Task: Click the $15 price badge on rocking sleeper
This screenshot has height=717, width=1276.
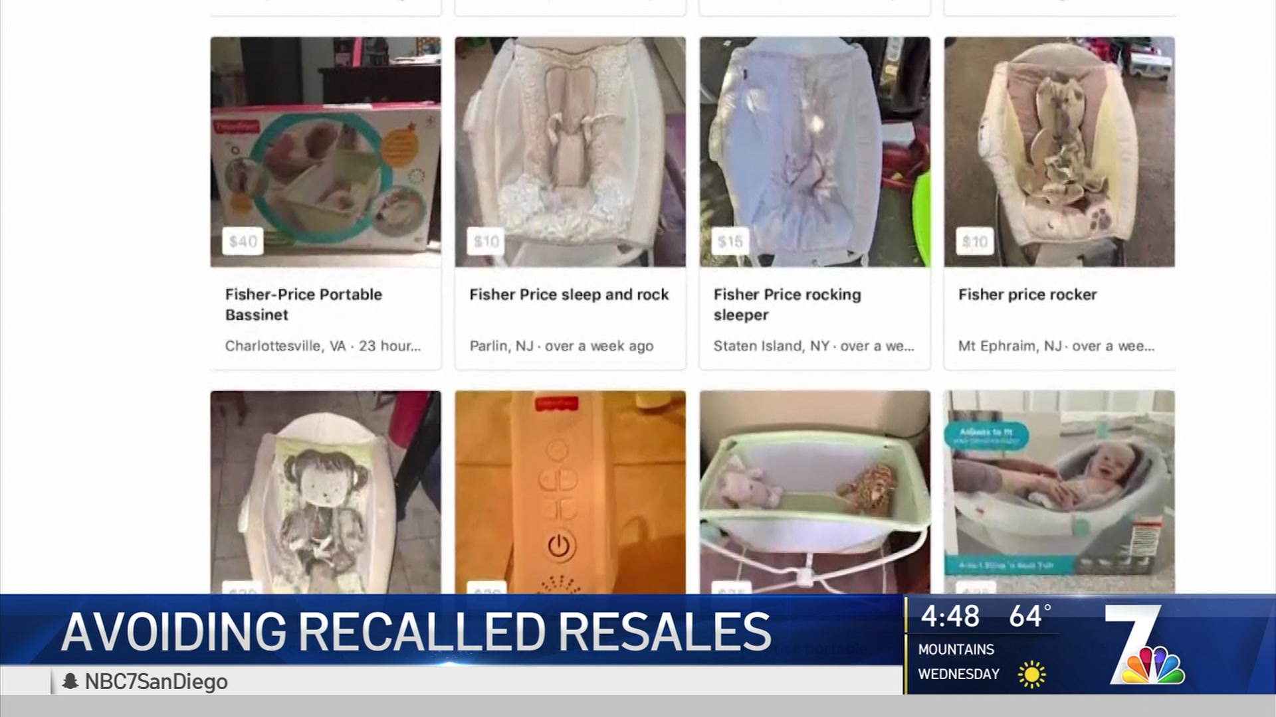Action: (x=730, y=242)
